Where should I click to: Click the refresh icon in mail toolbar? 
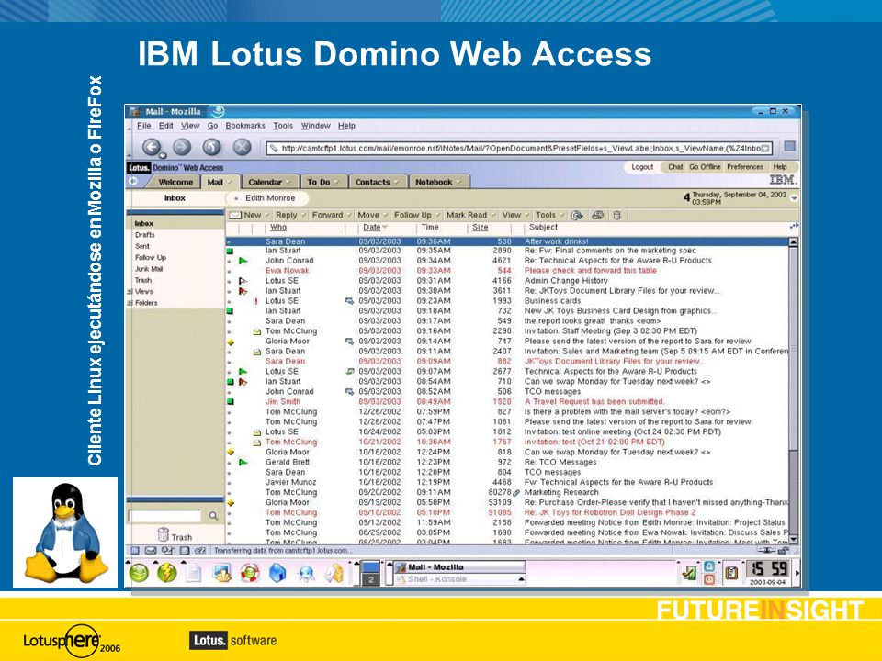click(x=577, y=215)
